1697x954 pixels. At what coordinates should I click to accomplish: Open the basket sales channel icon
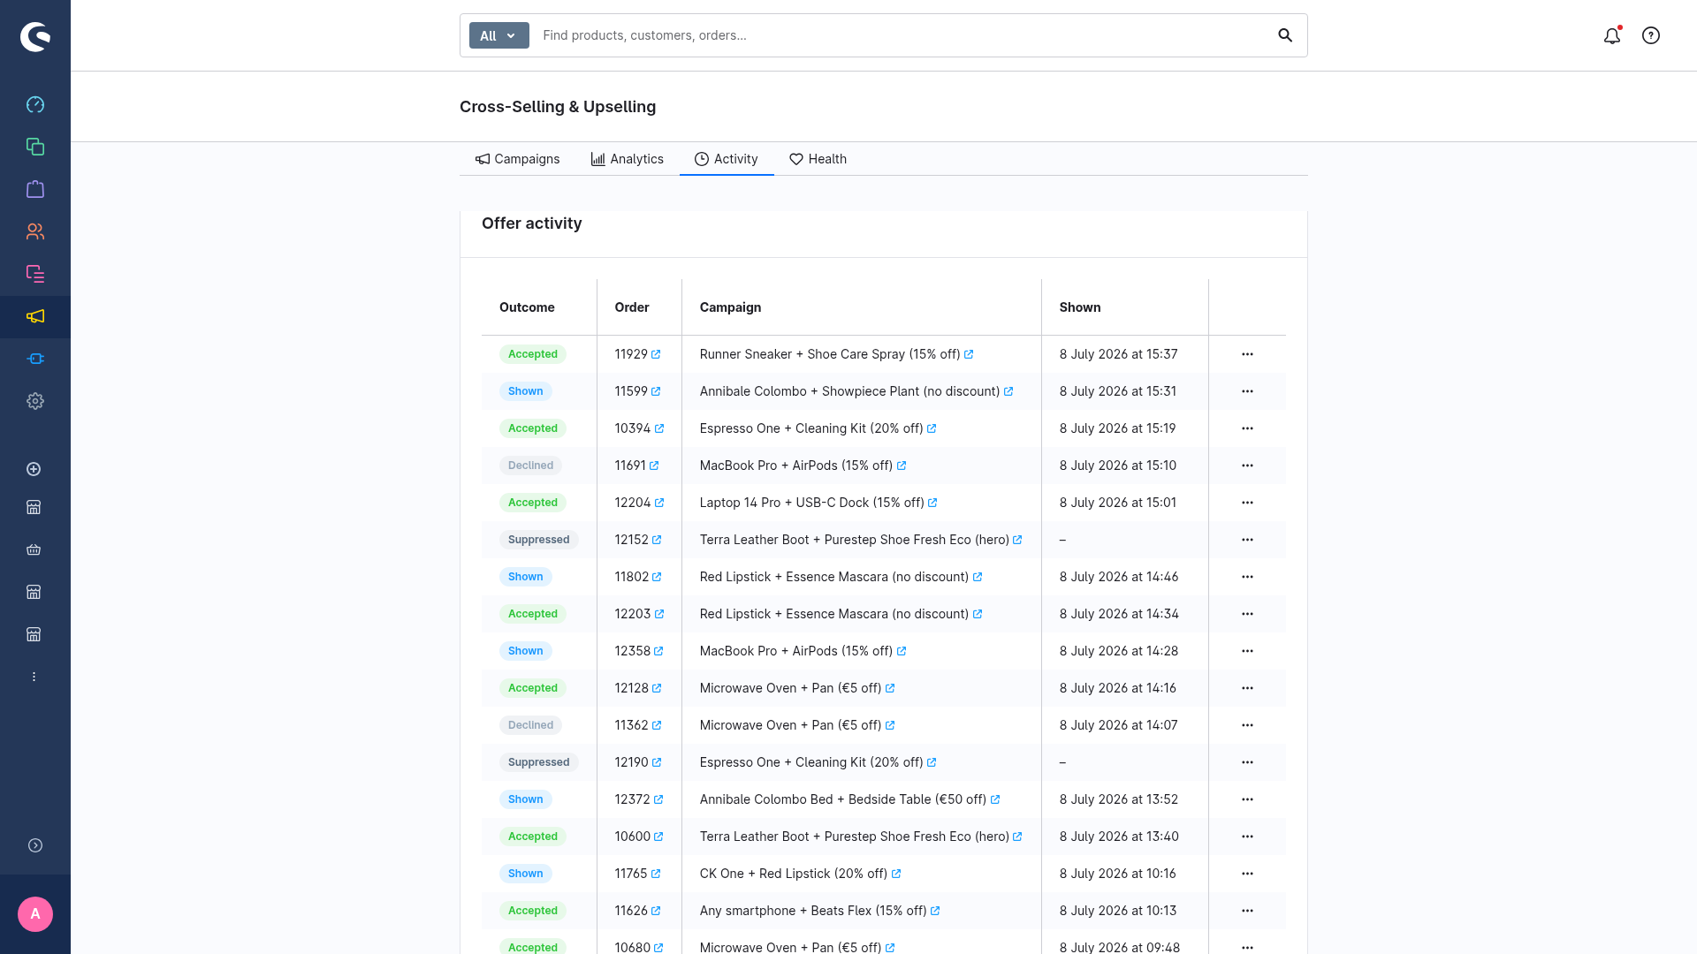click(x=34, y=549)
